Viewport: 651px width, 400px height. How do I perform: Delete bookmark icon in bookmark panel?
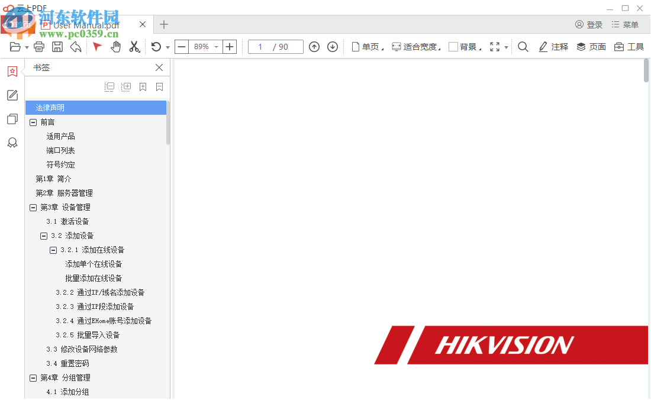coord(159,87)
